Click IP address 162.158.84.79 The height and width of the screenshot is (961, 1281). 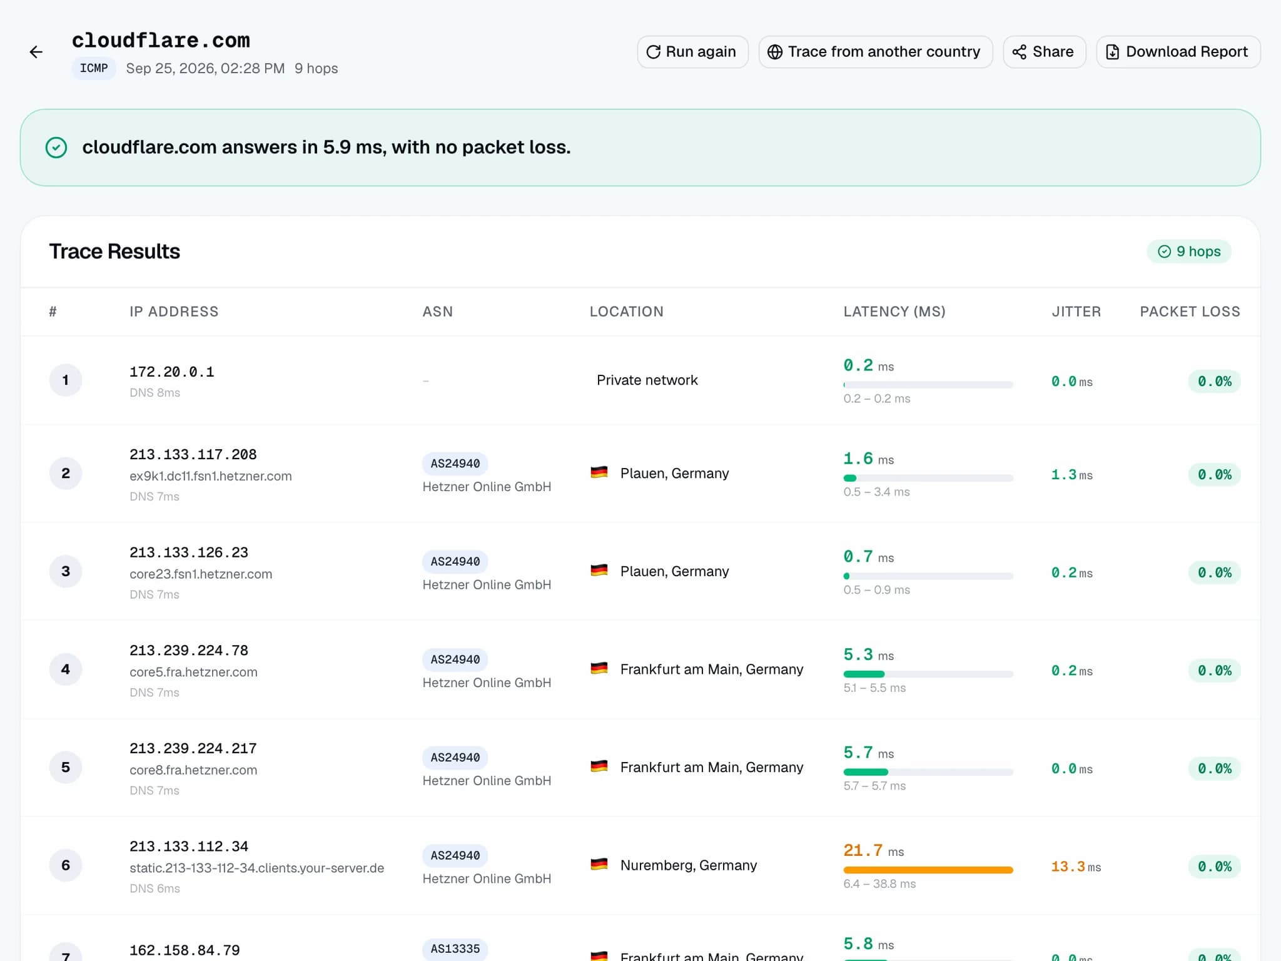[x=185, y=951]
